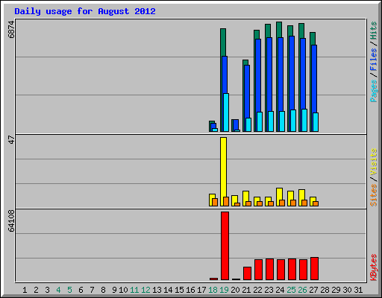
Task: Click the cyan 'Pages' legend label
Action: click(x=374, y=91)
